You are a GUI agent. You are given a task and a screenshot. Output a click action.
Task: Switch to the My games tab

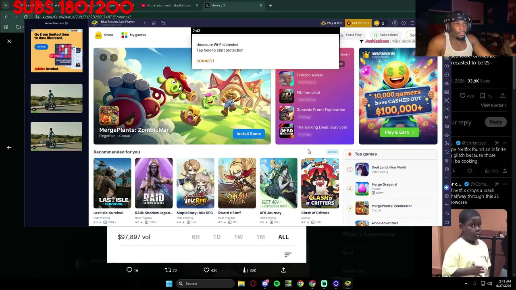pos(133,35)
